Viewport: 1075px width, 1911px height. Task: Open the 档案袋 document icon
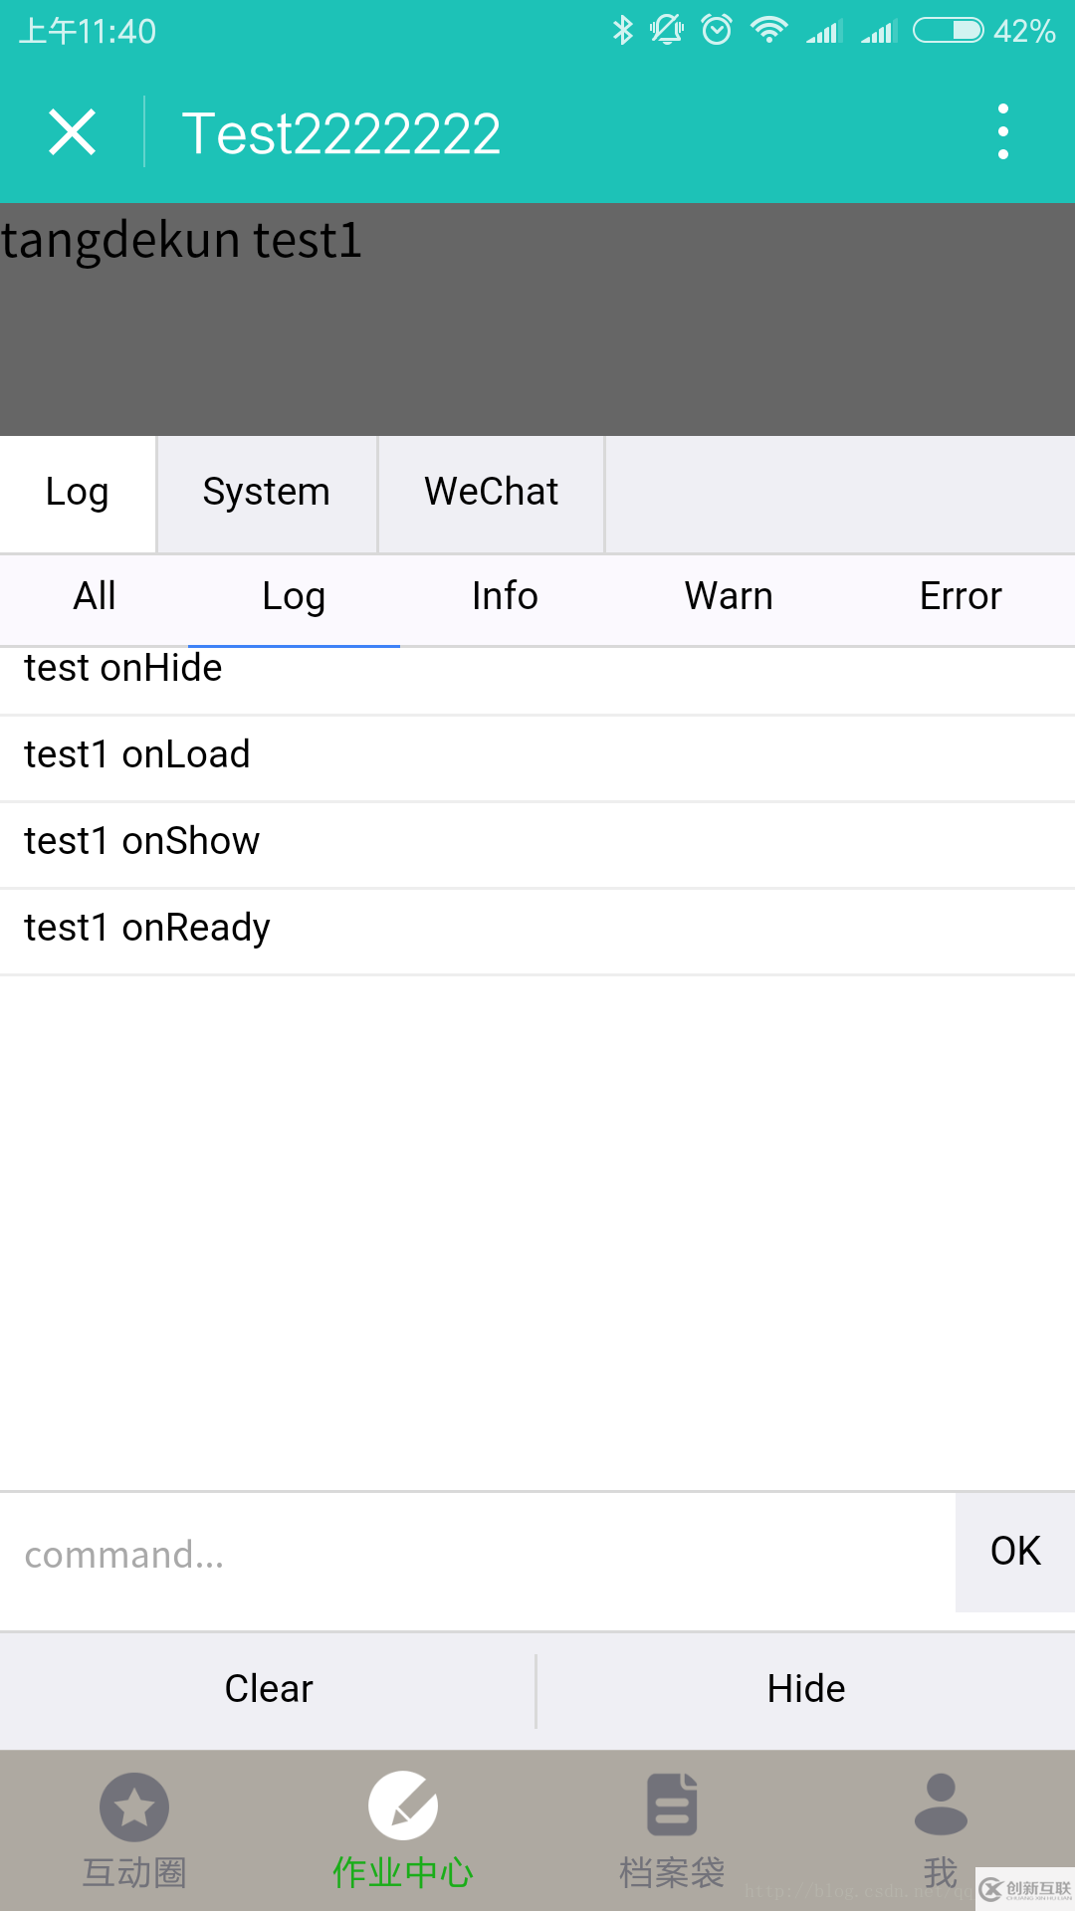(672, 1805)
